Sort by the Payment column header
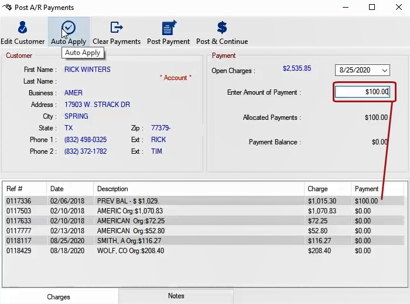Viewport: 410px width, 304px height. [377, 189]
